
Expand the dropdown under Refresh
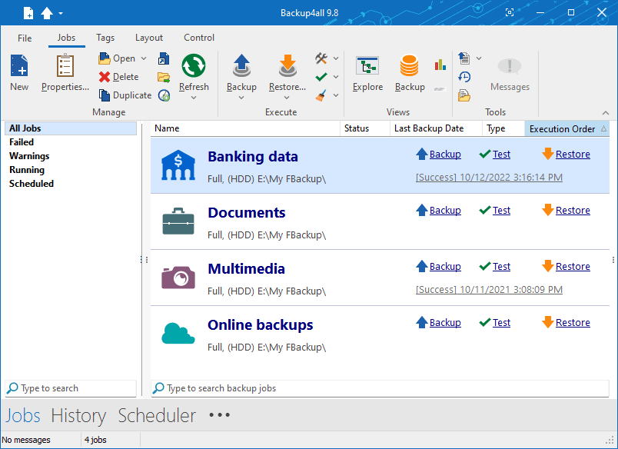[194, 98]
